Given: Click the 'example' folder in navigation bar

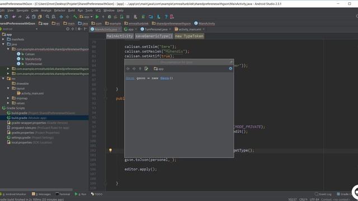Looking at the screenshot, I should click(x=113, y=23).
